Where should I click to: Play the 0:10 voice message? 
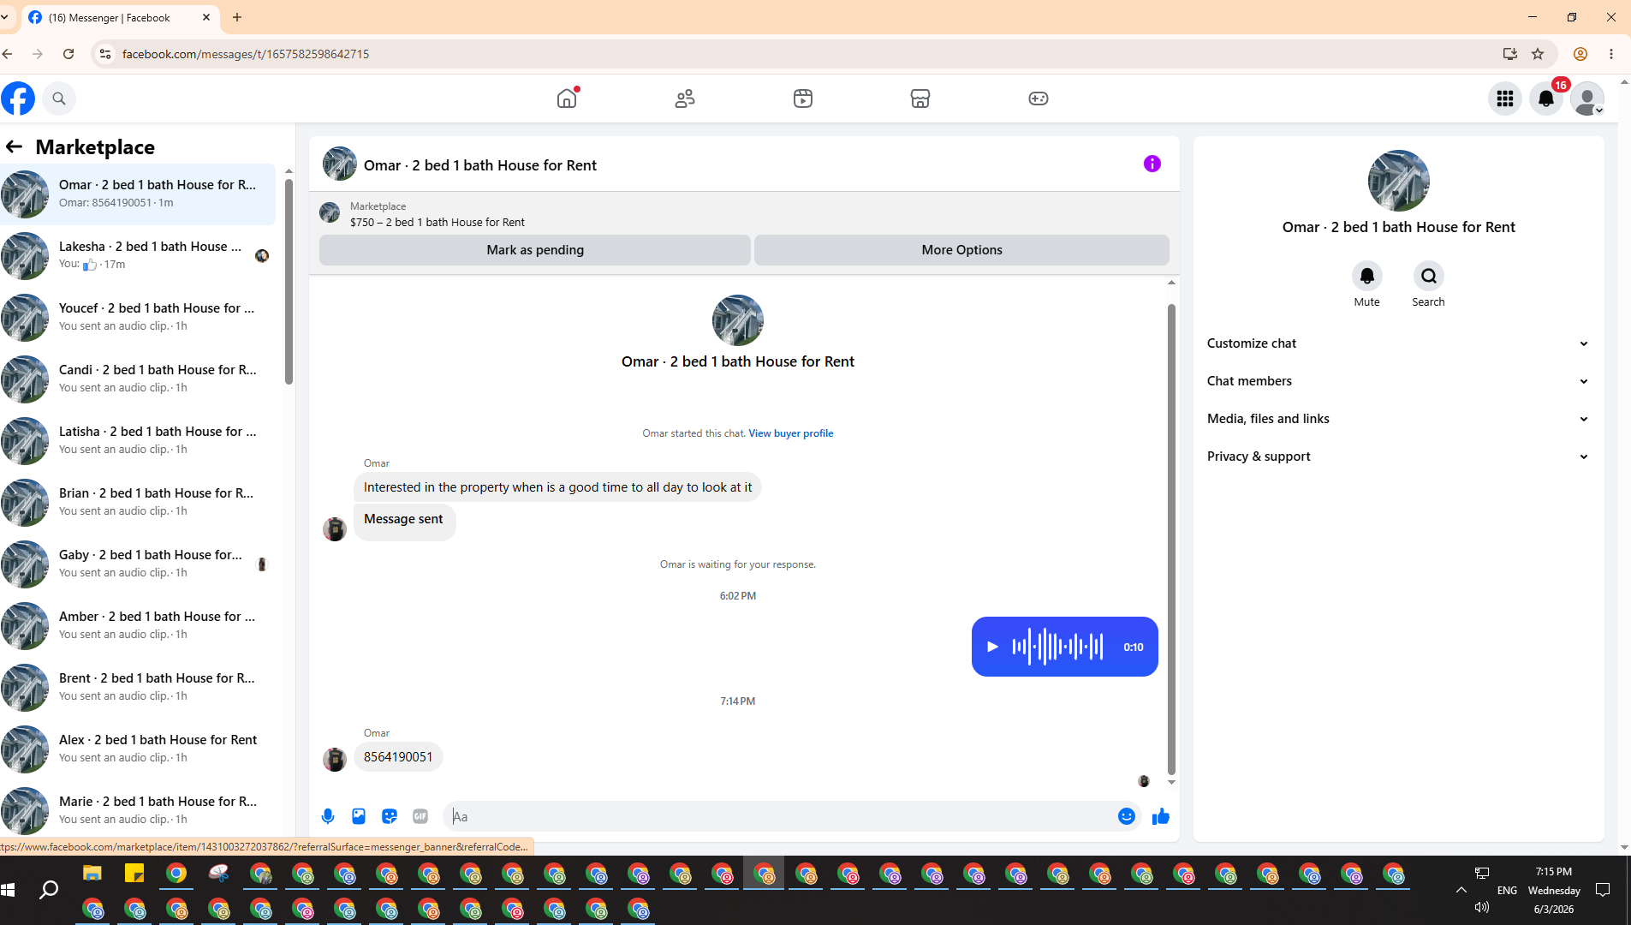(x=992, y=647)
